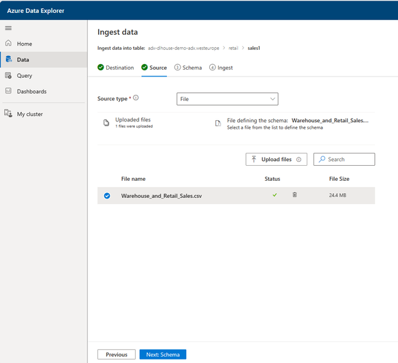Go to the Destination step tab
Screen dimensions: 398x363
point(115,68)
